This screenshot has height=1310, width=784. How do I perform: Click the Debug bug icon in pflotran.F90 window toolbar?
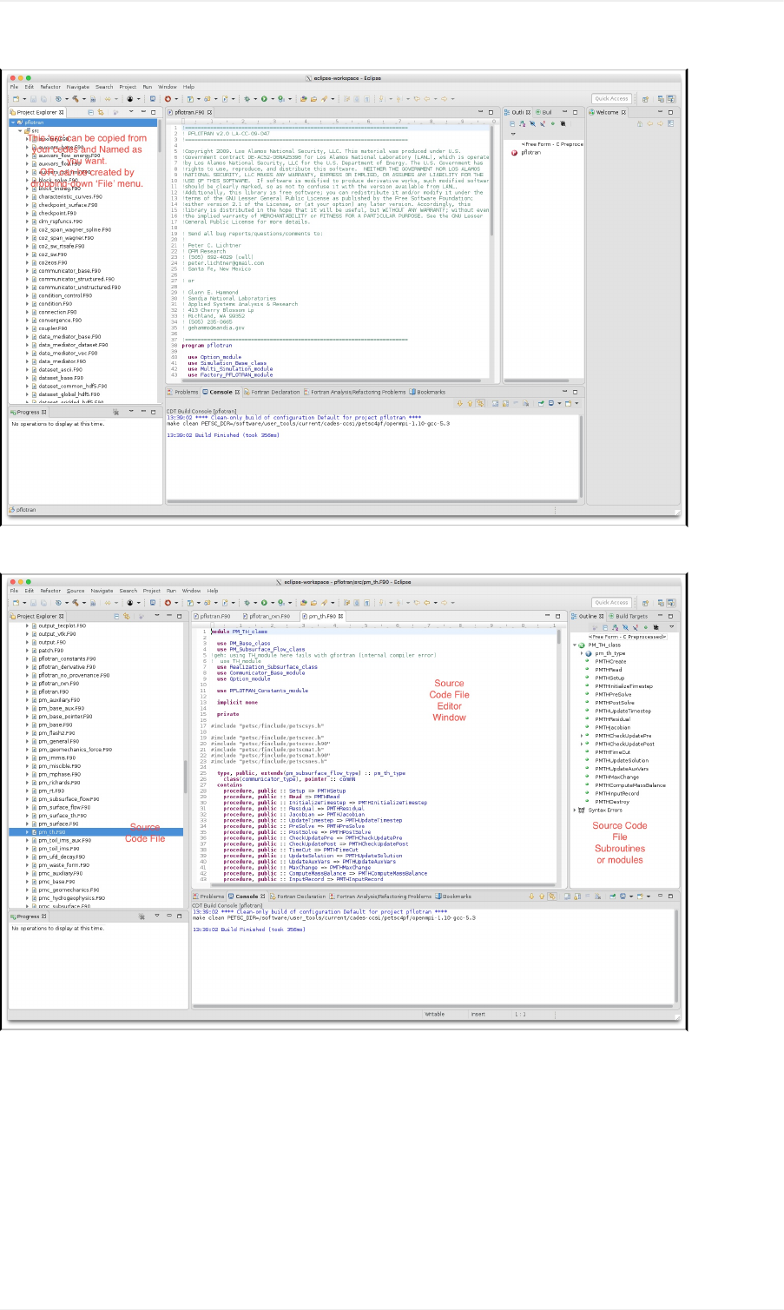click(247, 98)
